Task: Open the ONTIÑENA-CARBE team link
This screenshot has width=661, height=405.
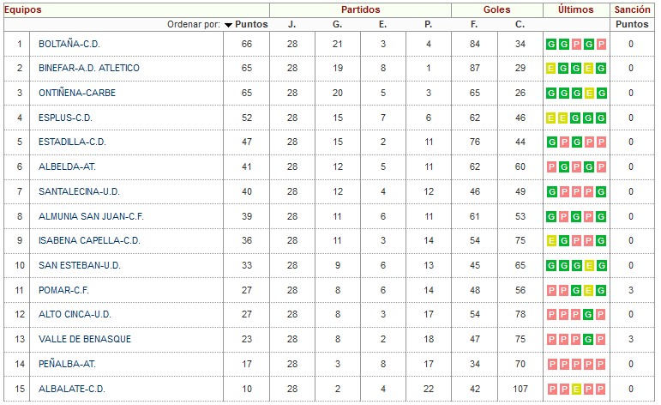Action: click(77, 93)
